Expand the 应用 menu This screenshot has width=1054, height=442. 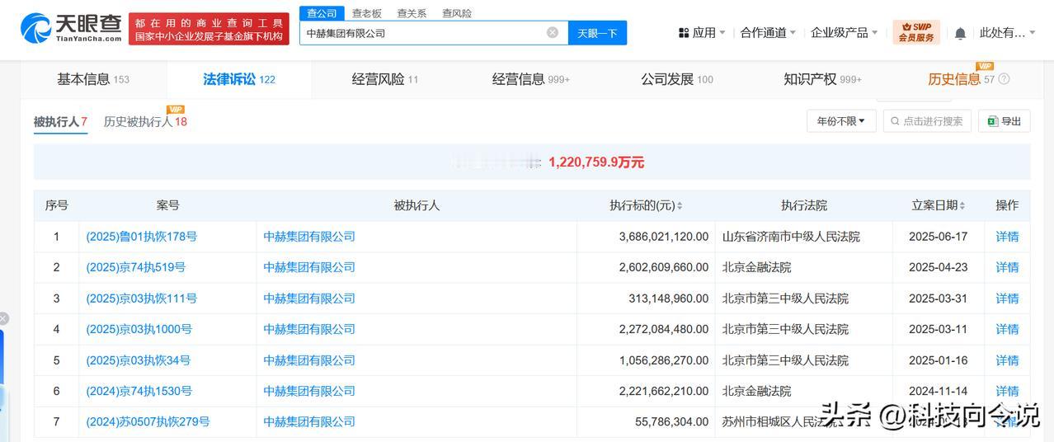tap(702, 33)
